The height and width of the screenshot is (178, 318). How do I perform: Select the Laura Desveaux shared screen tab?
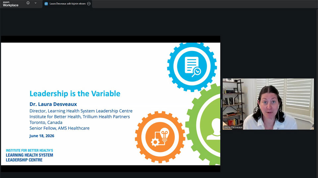coord(67,4)
